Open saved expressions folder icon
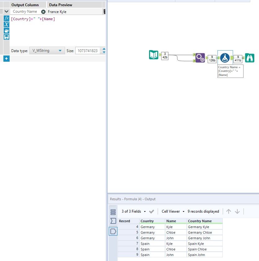The width and height of the screenshot is (259, 261). pos(7,31)
